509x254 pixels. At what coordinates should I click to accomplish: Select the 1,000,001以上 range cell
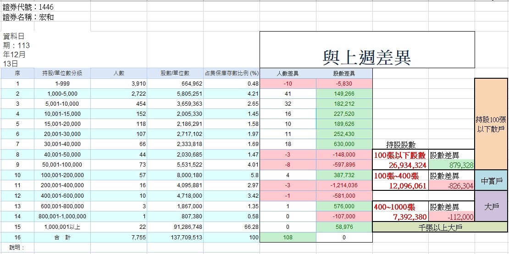tap(62, 227)
